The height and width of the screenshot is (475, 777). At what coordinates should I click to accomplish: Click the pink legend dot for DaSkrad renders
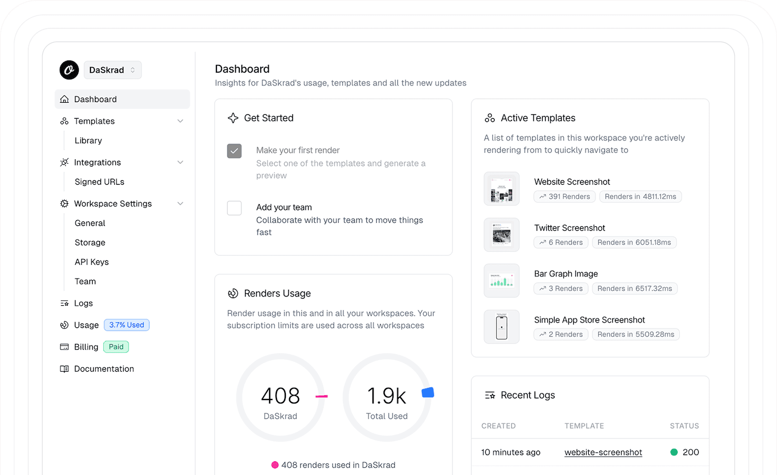[x=275, y=465]
